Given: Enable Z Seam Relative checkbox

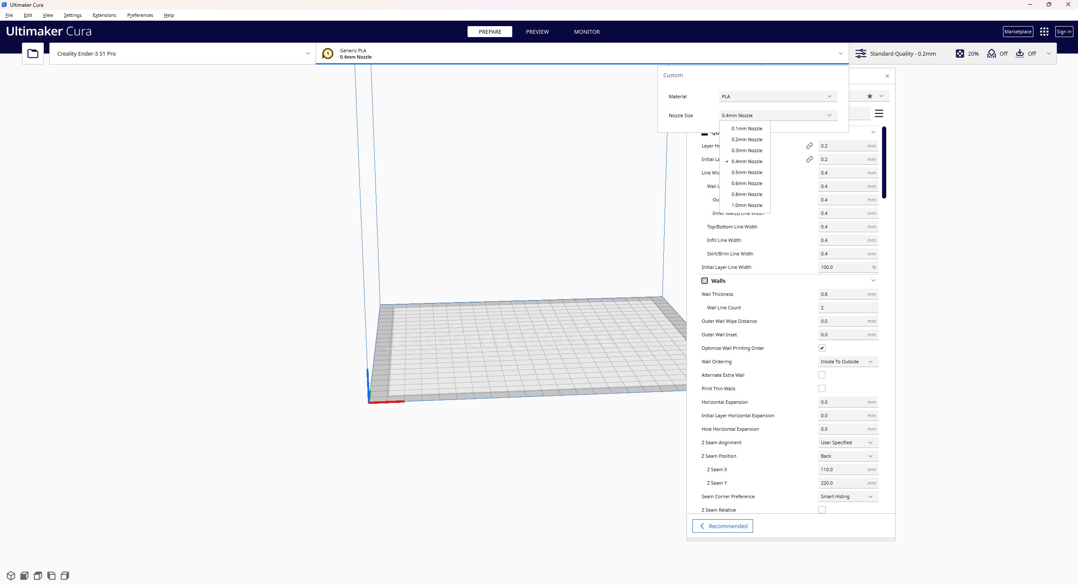Looking at the screenshot, I should tap(822, 510).
